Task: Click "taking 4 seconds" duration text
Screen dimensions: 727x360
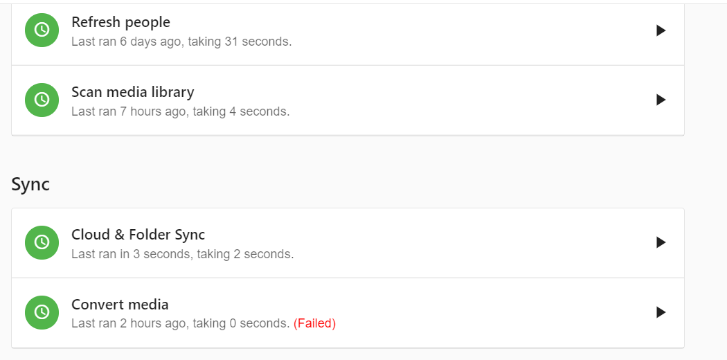Action: click(x=241, y=111)
